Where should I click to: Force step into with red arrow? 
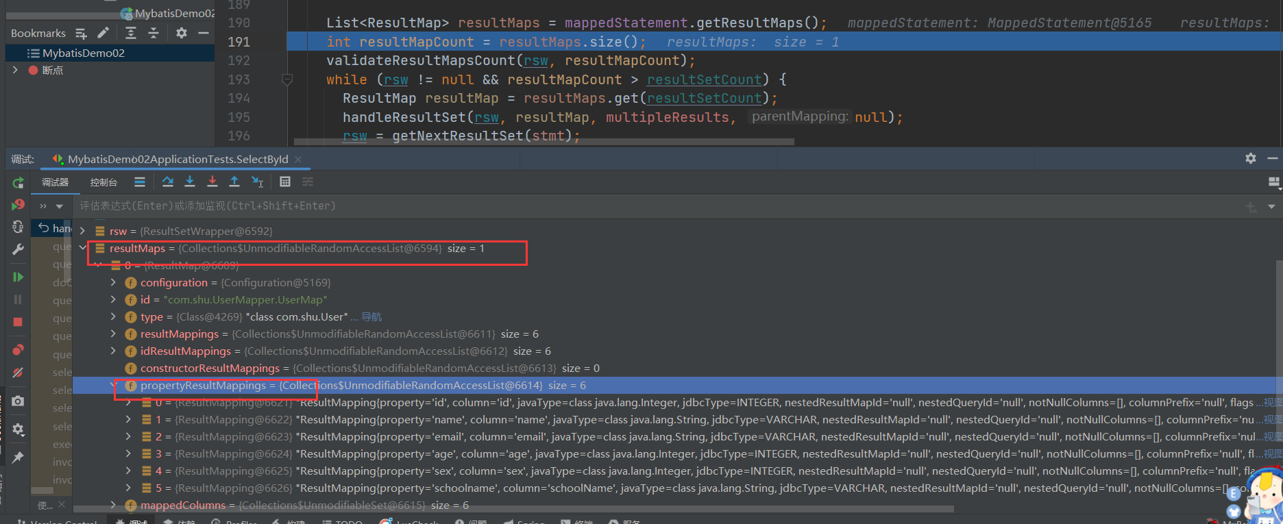tap(212, 182)
